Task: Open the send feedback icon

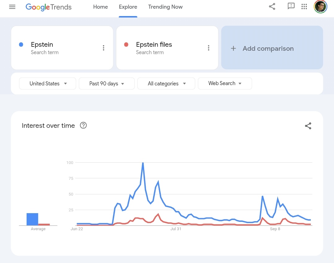Action: 291,6
